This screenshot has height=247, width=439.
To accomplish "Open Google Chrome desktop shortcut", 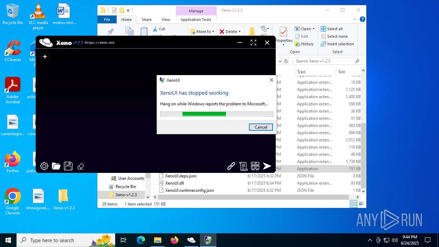I will (13, 202).
